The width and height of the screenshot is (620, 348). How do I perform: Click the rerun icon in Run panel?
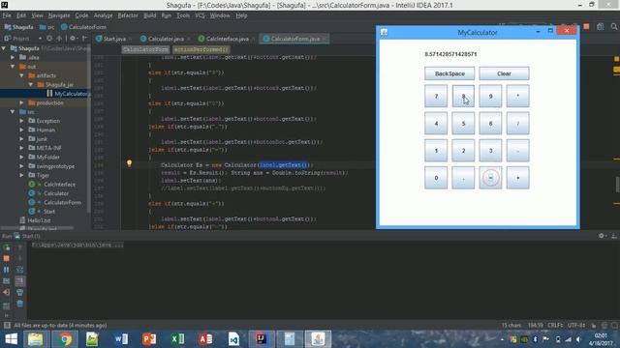pos(7,247)
